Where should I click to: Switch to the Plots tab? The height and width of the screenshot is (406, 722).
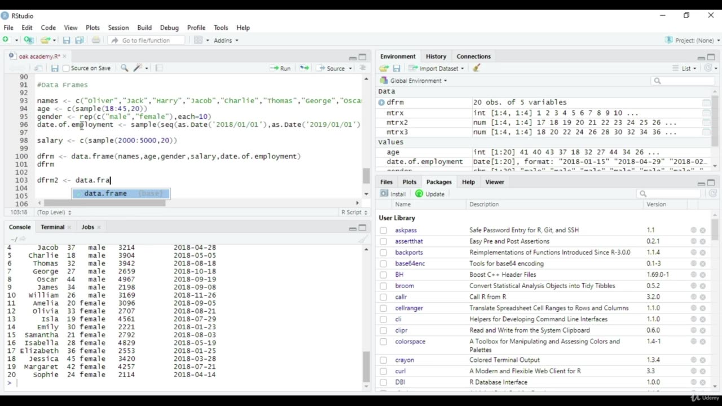[x=410, y=182]
